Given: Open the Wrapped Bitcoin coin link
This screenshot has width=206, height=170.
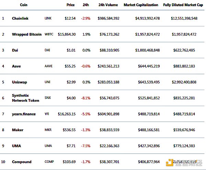Looking at the screenshot, I should [27, 34].
